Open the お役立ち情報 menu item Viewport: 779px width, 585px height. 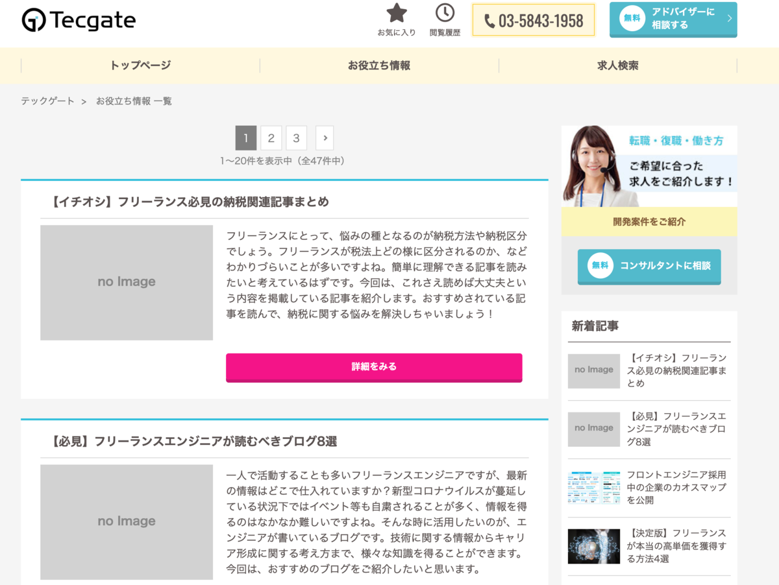tap(379, 66)
